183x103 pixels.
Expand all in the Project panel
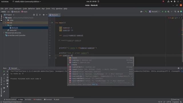[x=37, y=15]
